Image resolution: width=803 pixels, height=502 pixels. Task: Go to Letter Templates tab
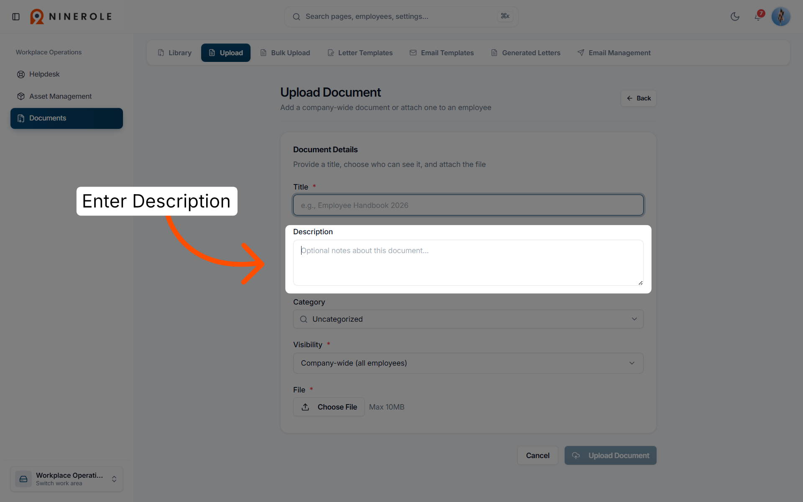(360, 53)
